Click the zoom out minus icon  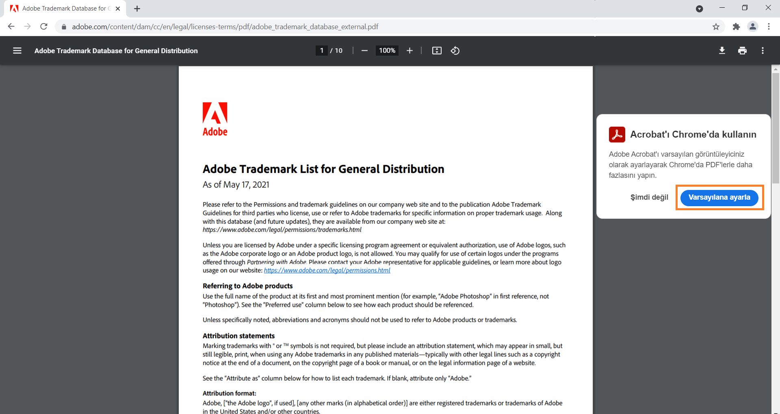(x=364, y=50)
